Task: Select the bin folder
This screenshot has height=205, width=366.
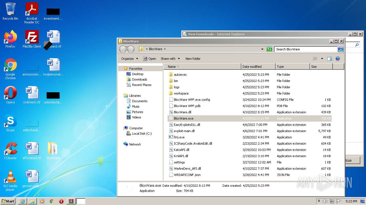Action: [249, 81]
